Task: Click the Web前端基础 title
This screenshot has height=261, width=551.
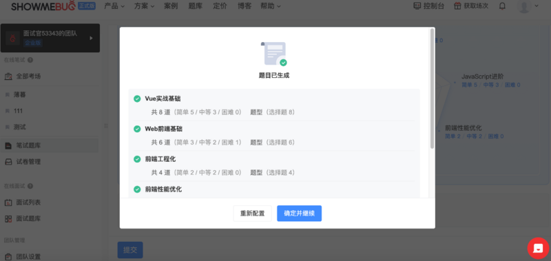Action: pyautogui.click(x=164, y=129)
